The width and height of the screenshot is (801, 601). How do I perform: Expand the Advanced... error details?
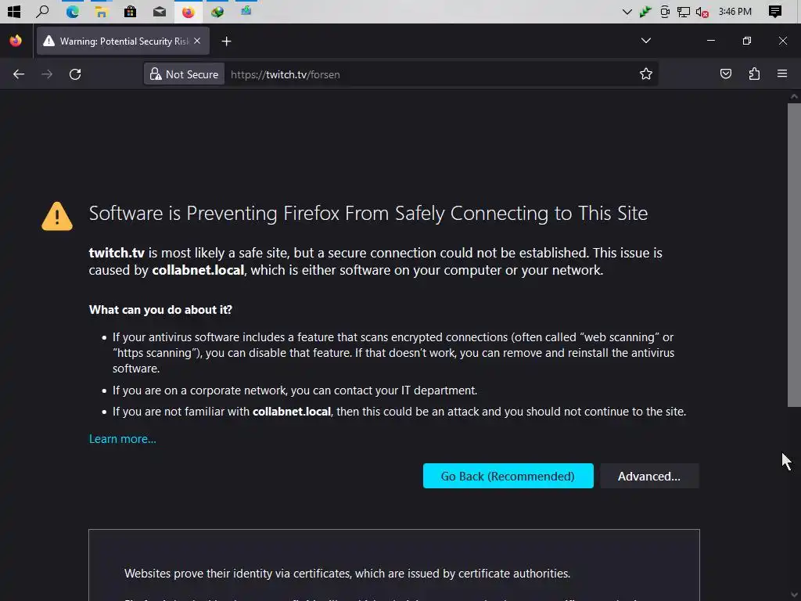click(648, 476)
